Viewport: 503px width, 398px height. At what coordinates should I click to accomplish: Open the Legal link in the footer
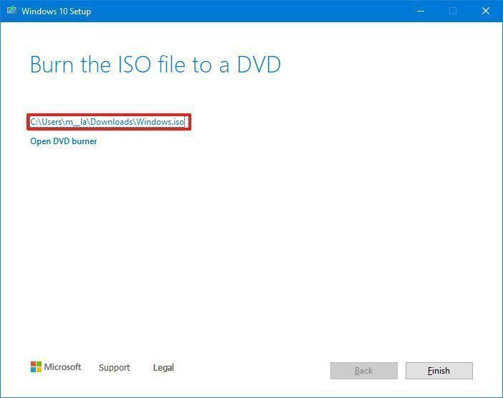click(x=163, y=367)
